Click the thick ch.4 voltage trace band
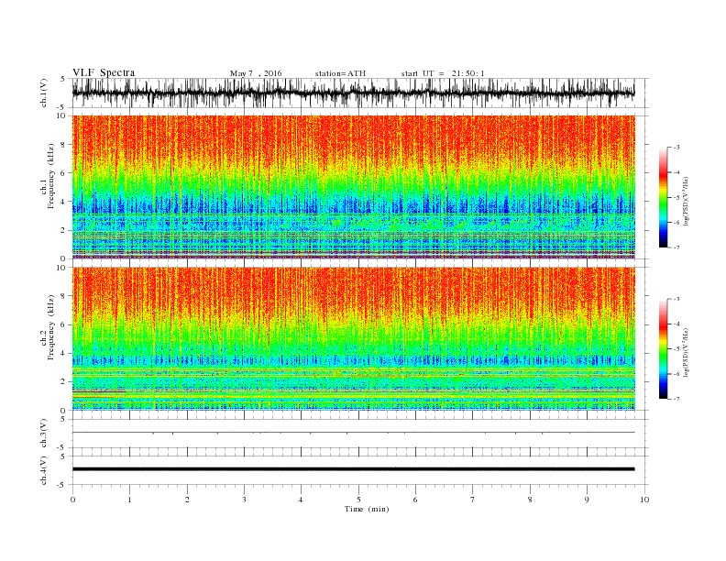The width and height of the screenshot is (726, 561). tap(353, 469)
